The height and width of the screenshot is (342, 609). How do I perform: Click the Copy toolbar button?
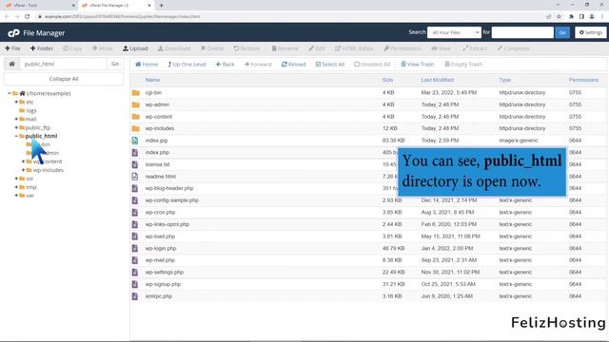click(72, 48)
